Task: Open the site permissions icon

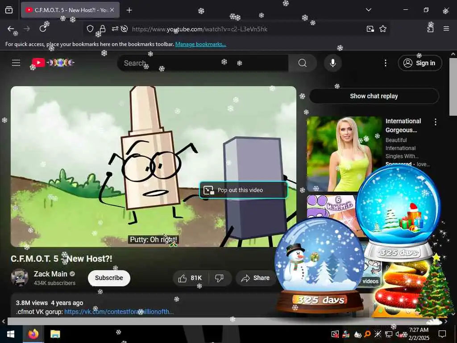Action: [115, 29]
